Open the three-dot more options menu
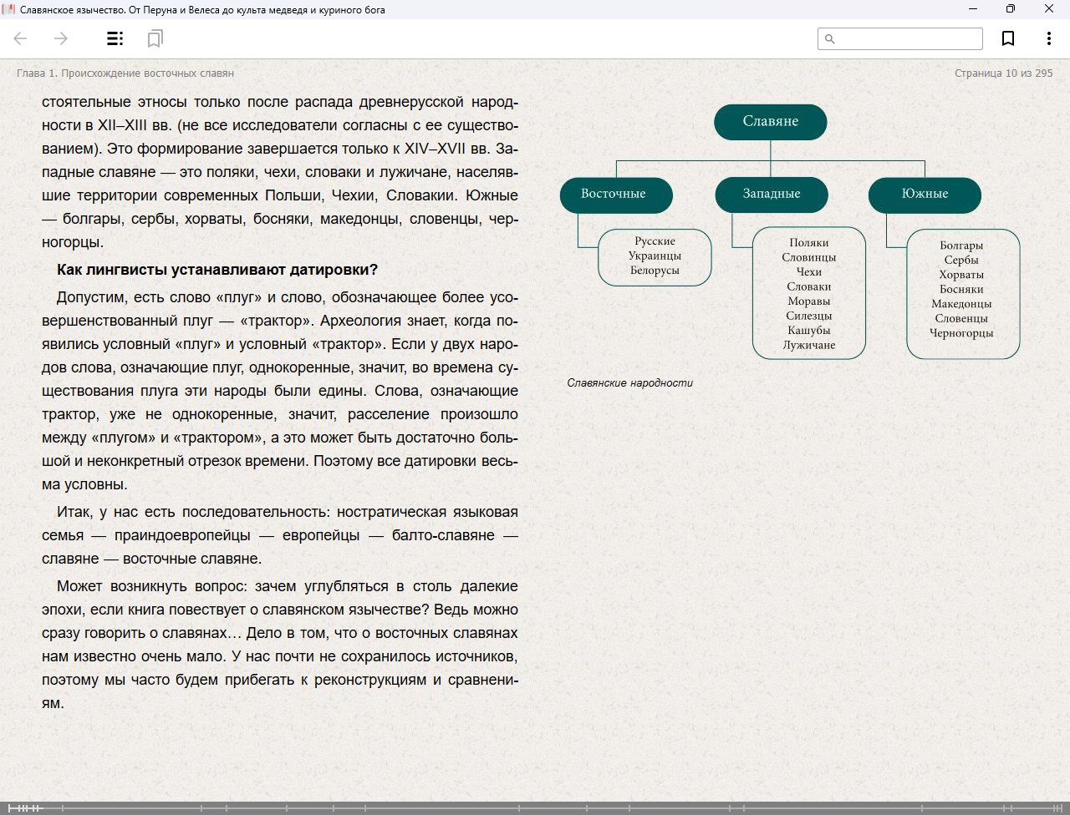This screenshot has width=1070, height=815. tap(1048, 38)
